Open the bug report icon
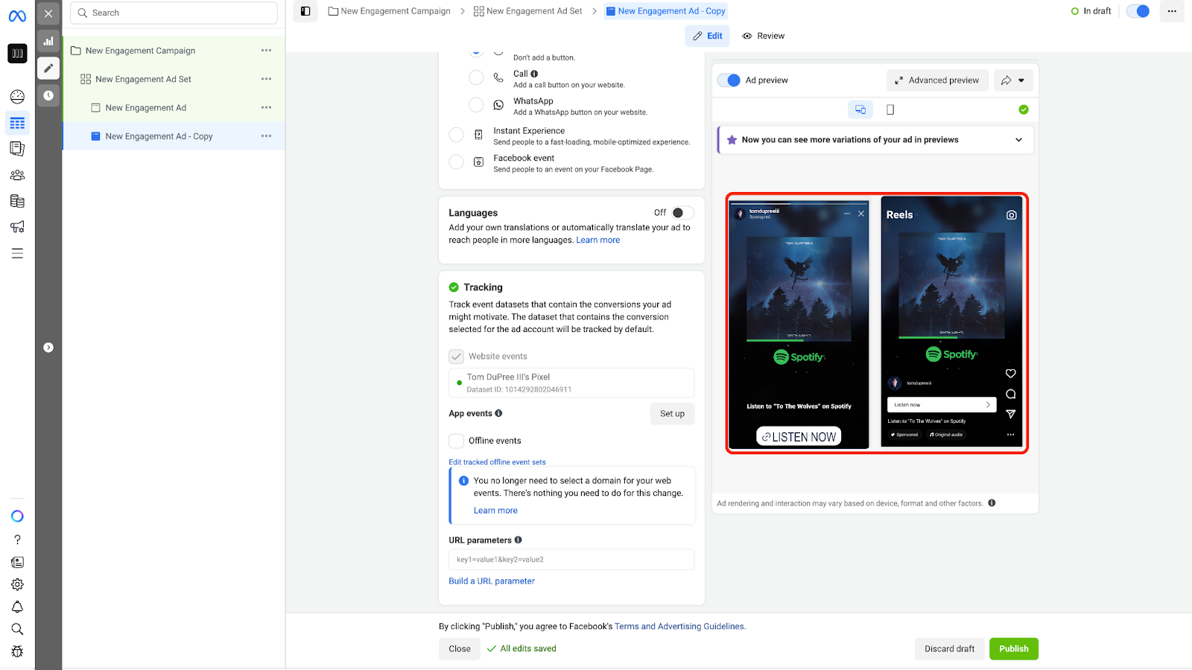The image size is (1192, 670). pyautogui.click(x=17, y=651)
